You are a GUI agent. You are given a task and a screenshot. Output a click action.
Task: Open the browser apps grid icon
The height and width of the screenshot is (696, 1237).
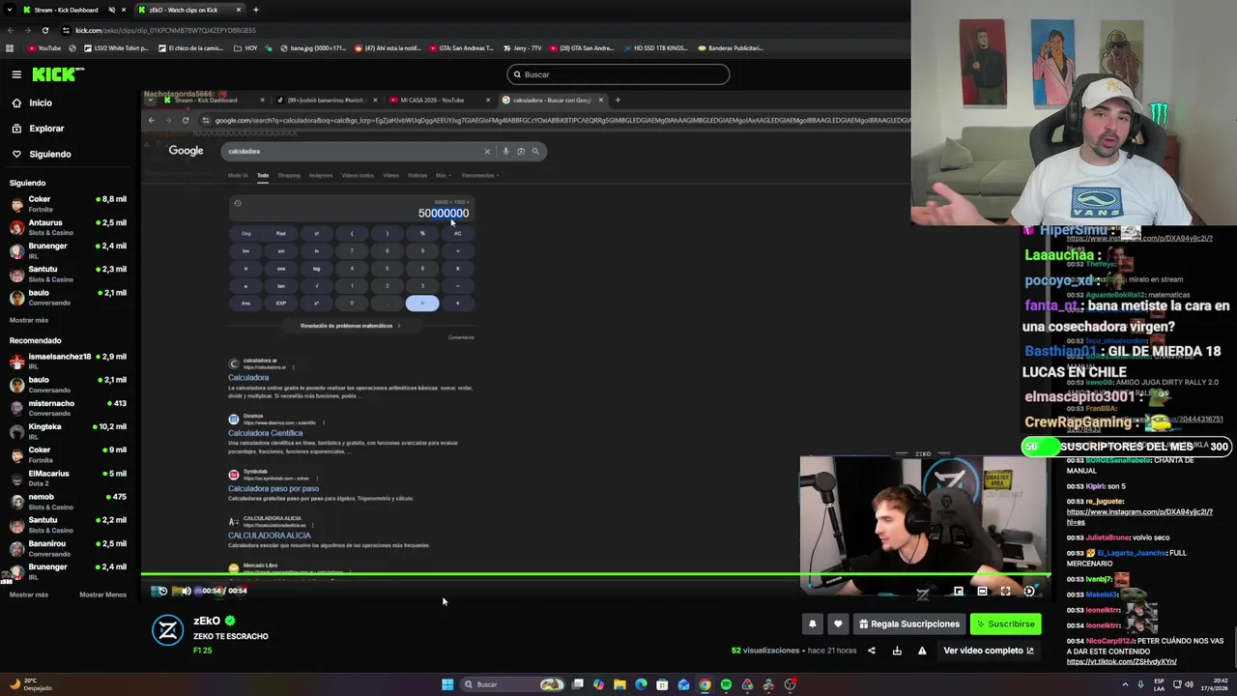tap(10, 47)
